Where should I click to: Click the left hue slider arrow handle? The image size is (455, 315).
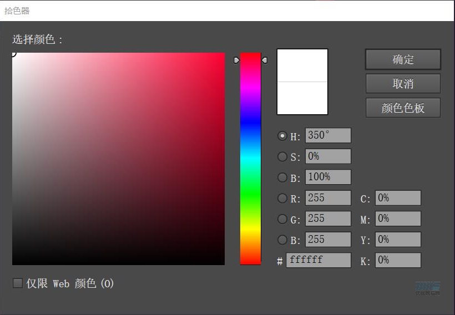(x=236, y=60)
